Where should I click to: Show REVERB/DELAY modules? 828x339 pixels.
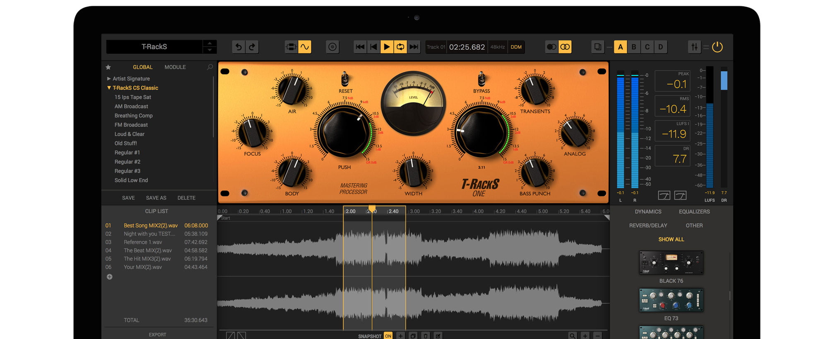[x=648, y=226]
